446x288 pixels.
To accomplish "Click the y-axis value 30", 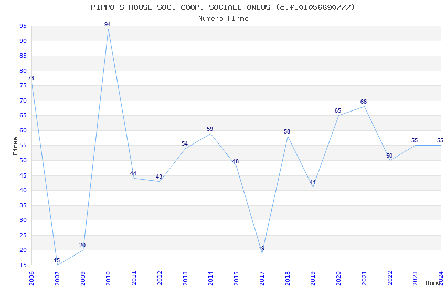I will (23, 220).
